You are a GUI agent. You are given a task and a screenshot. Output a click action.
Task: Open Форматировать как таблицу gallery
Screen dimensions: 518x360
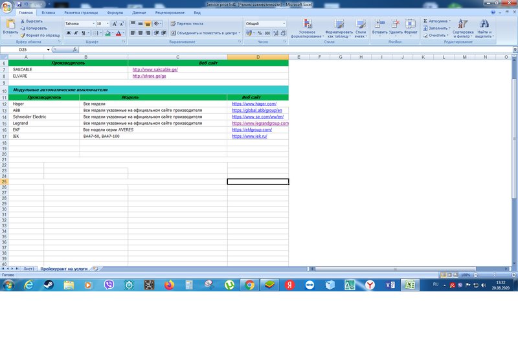pyautogui.click(x=339, y=28)
